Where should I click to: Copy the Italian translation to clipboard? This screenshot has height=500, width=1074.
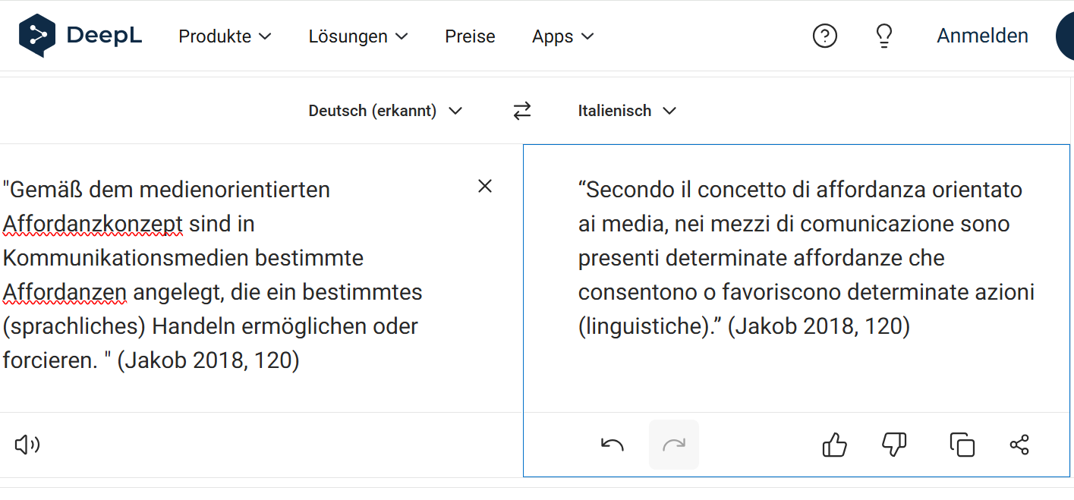click(x=962, y=445)
